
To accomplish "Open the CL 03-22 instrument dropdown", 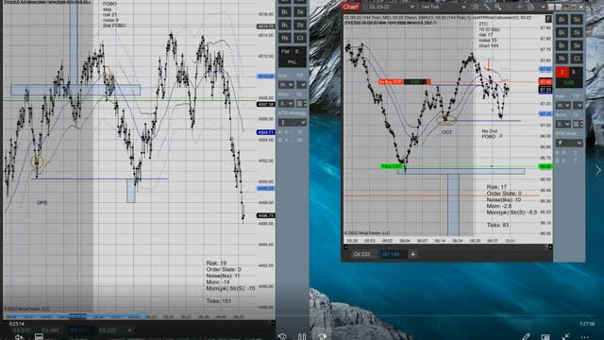I will [x=391, y=7].
